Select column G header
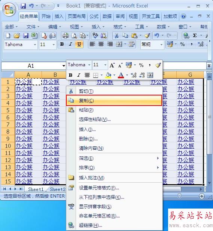Screen dimensions: 213x231 tap(190, 75)
